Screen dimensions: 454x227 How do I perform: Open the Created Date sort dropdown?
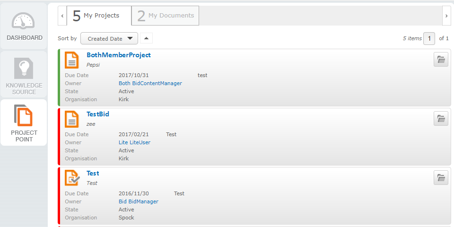[109, 38]
